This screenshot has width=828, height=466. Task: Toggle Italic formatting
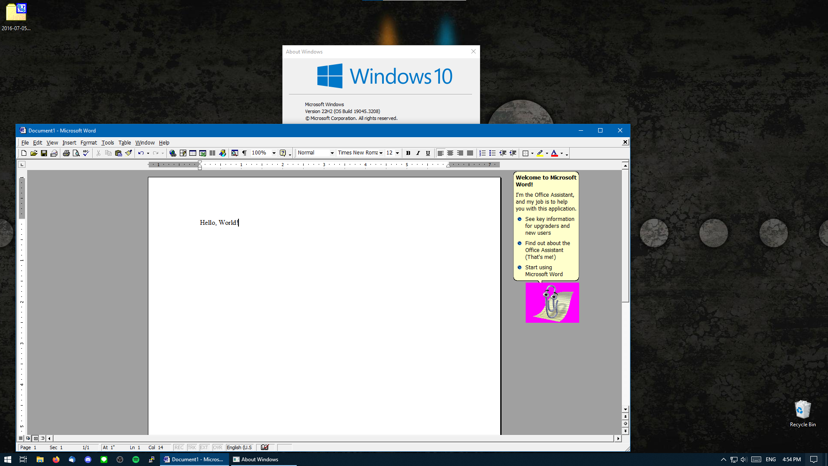pyautogui.click(x=418, y=153)
